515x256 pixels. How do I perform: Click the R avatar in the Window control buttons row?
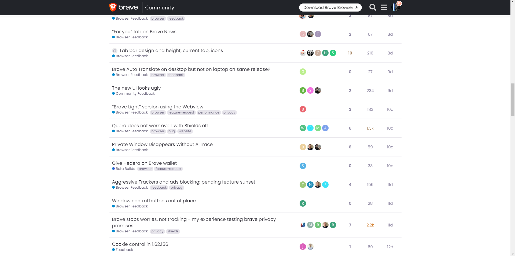303,203
